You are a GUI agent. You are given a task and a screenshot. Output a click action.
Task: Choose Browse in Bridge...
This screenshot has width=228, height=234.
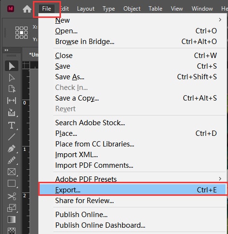(132, 42)
